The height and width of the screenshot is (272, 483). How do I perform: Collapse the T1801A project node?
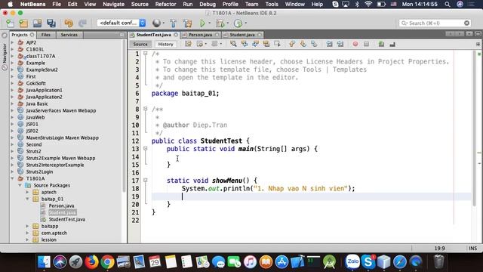[13, 178]
